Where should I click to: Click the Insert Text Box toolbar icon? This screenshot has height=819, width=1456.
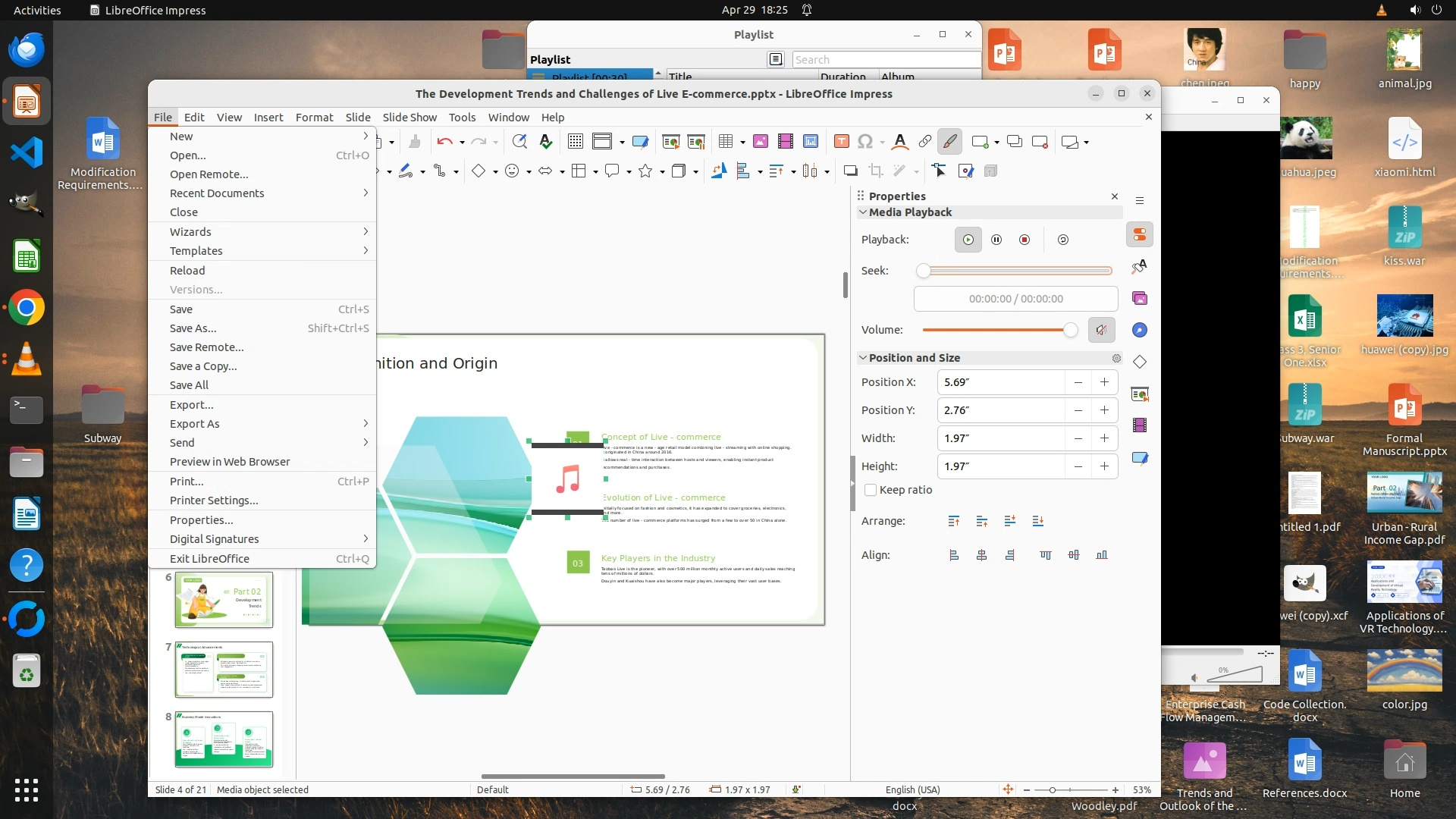point(841,142)
